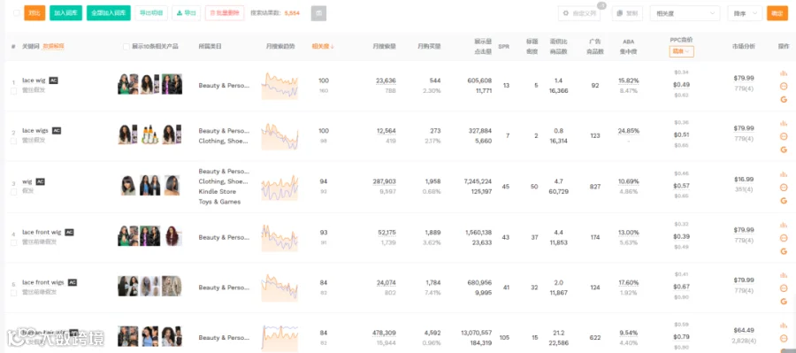The image size is (796, 353).
Task: Sort by relevance column header with arrow
Action: [x=323, y=46]
